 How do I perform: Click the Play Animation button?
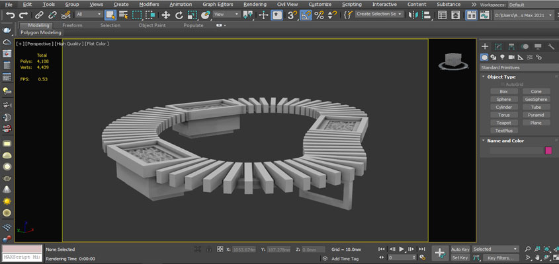pos(402,249)
